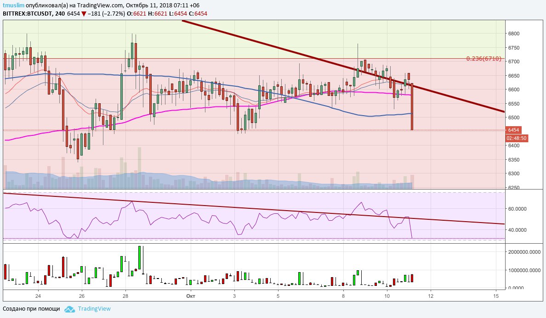This screenshot has width=546, height=318.
Task: Click the 6400 price axis label
Action: click(514, 145)
